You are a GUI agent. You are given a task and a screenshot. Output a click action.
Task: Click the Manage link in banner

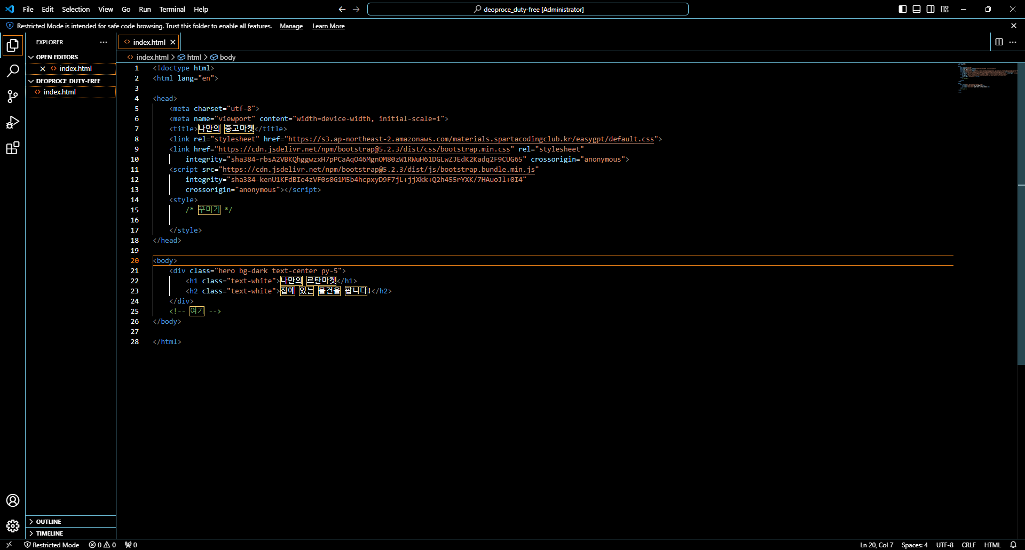tap(291, 26)
